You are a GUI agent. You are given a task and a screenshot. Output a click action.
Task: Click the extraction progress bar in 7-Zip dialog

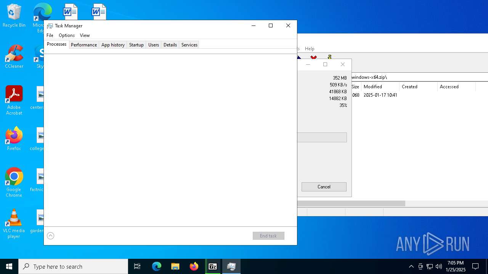322,137
